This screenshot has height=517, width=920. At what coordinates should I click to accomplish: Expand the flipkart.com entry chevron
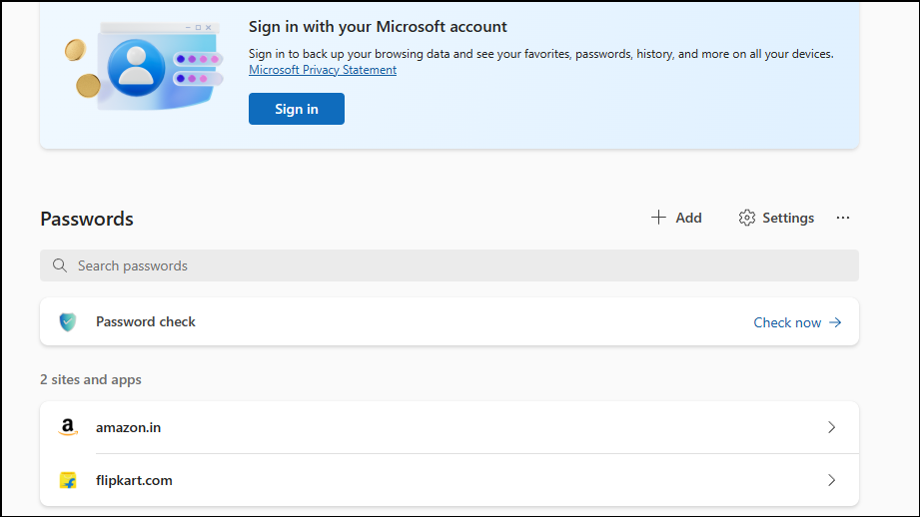831,480
